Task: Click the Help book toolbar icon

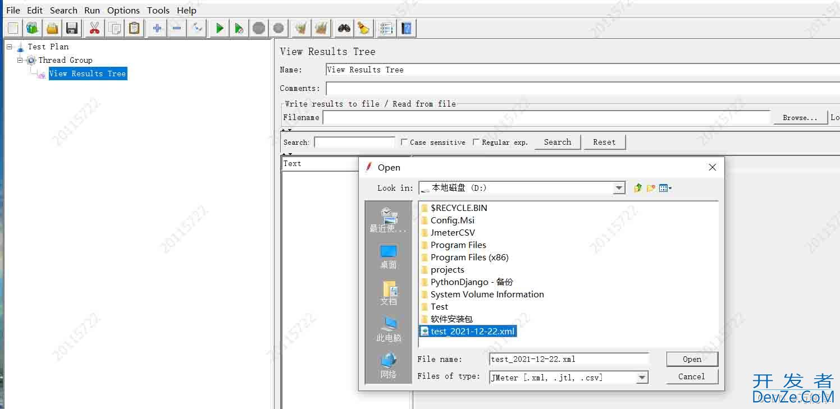Action: click(x=407, y=28)
